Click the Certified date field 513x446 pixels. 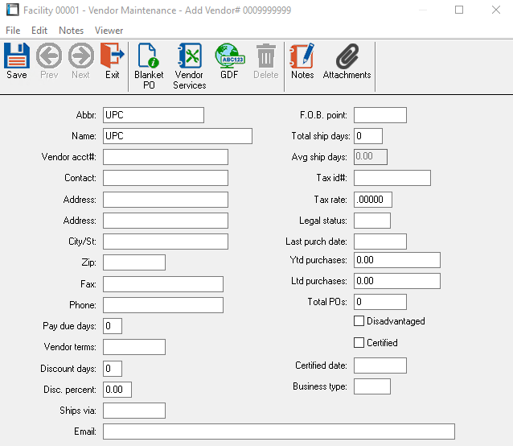[380, 366]
